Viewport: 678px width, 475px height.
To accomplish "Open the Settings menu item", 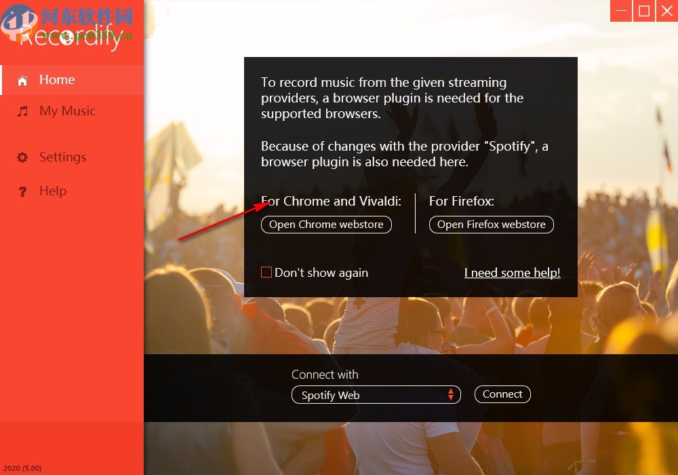I will (x=72, y=157).
